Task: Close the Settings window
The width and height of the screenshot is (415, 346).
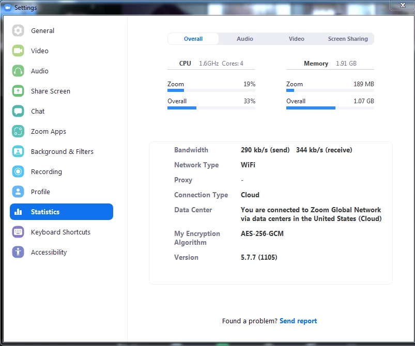Action: (403, 5)
